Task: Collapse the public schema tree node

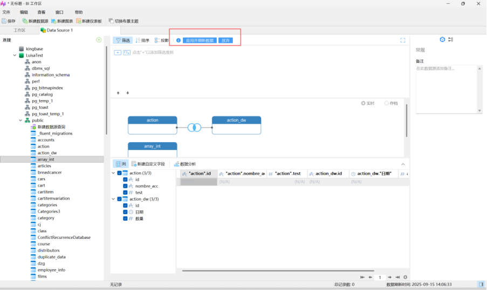Action: [20, 121]
